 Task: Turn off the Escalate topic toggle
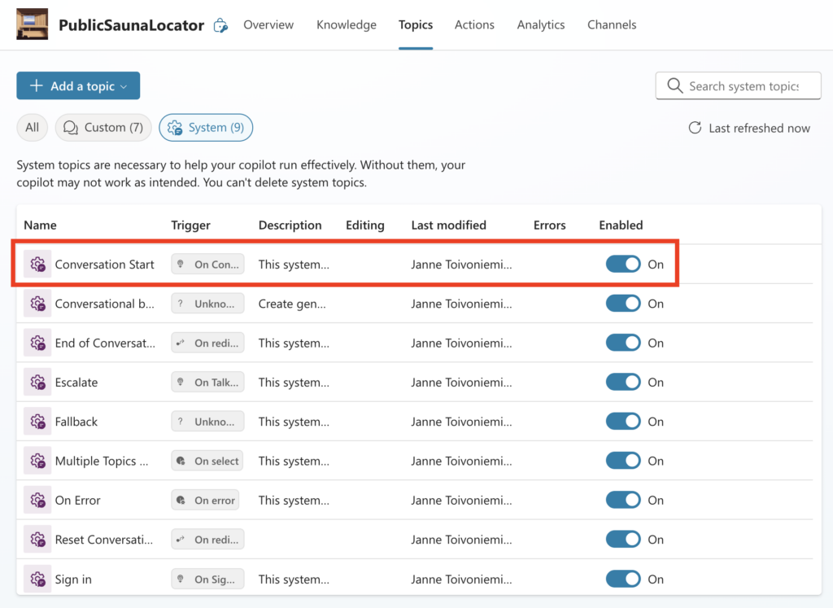[623, 383]
